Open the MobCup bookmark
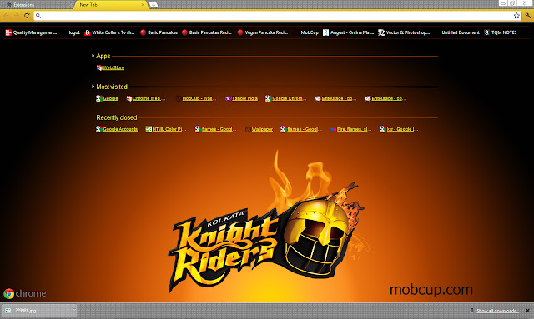 tap(310, 32)
